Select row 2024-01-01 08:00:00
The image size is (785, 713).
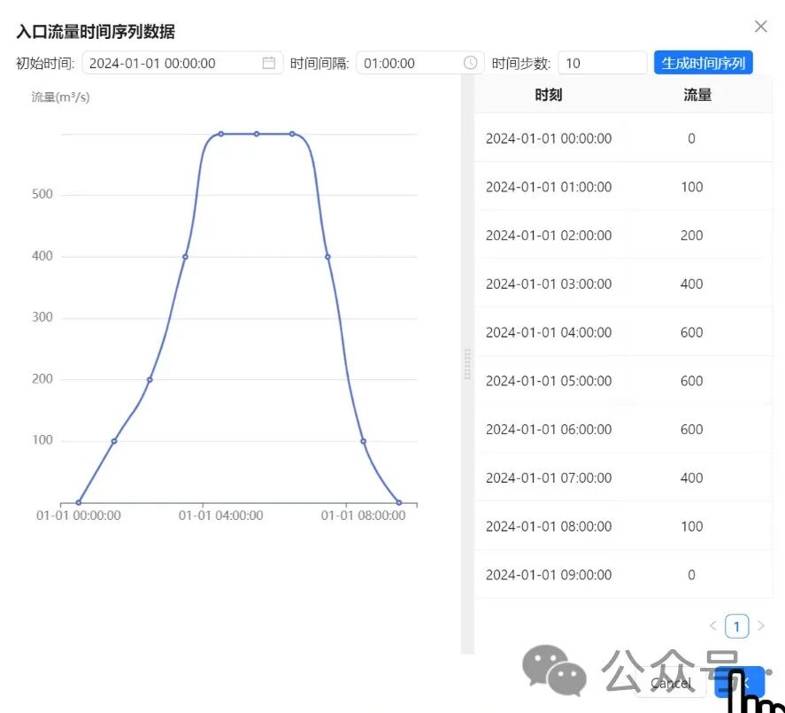623,526
